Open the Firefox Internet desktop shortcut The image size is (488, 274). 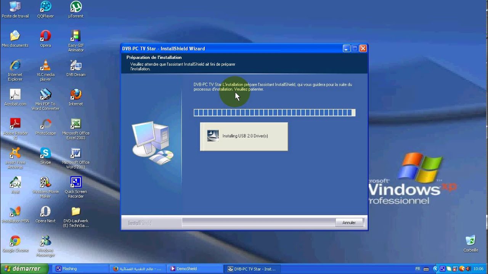(x=76, y=98)
